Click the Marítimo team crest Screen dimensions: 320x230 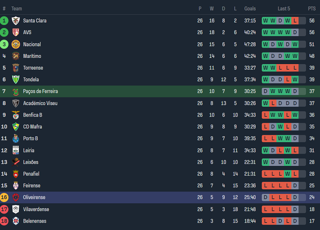coord(16,56)
